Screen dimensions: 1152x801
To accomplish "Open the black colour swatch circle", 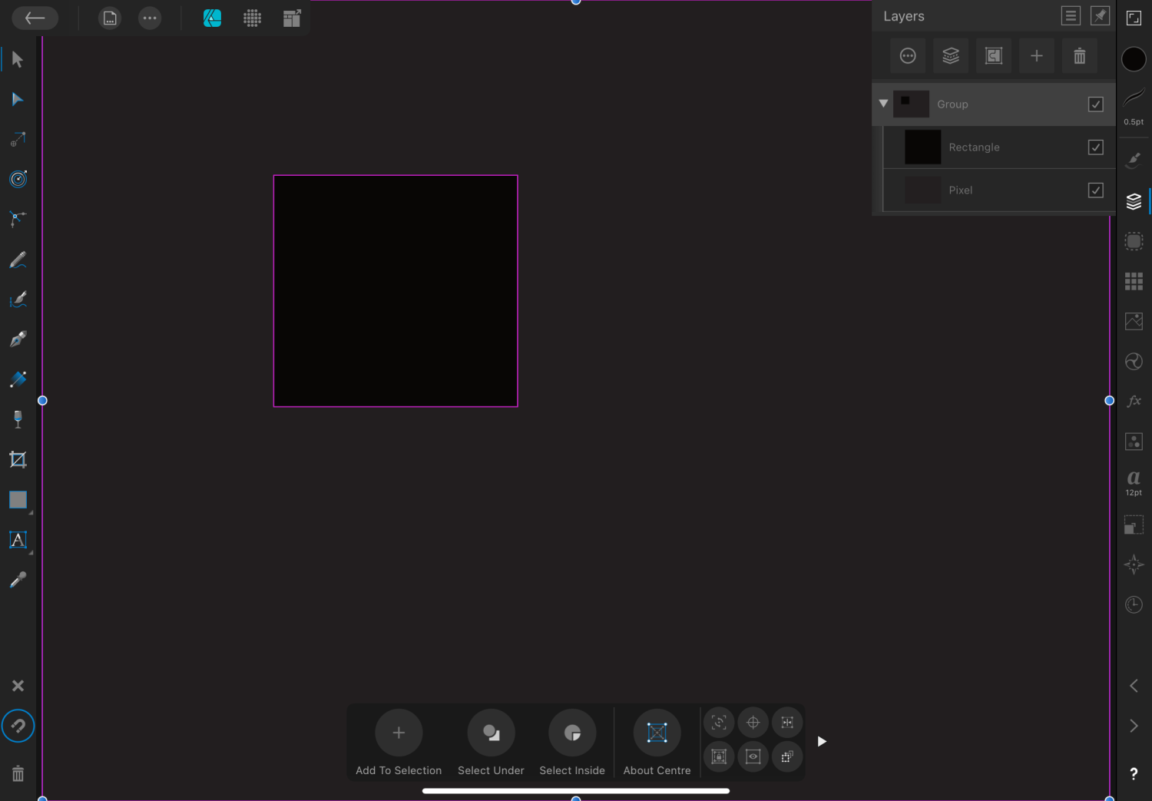I will pyautogui.click(x=1134, y=59).
